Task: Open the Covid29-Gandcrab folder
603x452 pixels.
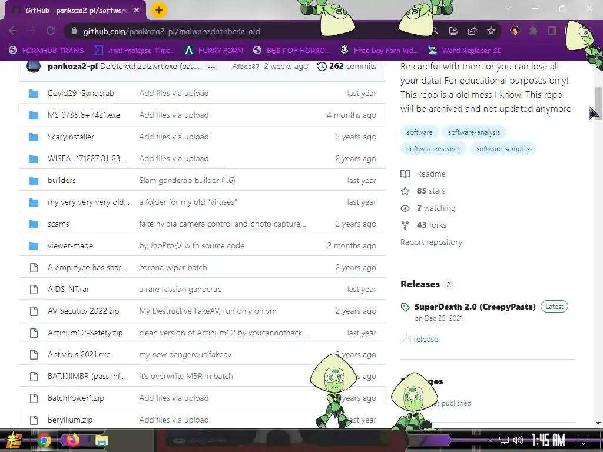Action: 81,93
